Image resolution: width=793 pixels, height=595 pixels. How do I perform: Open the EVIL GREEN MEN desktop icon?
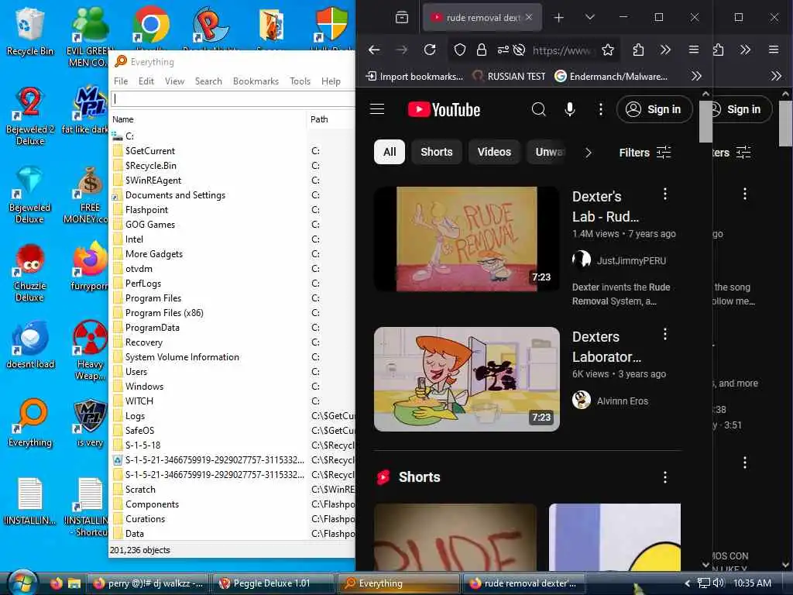tap(89, 36)
